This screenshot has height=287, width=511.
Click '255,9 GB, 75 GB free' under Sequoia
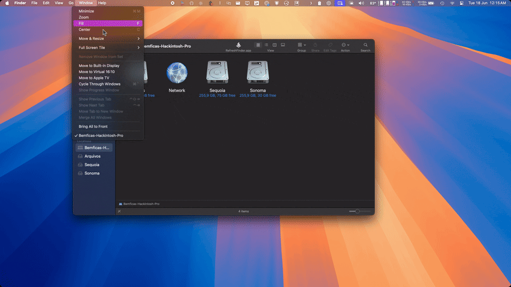click(x=217, y=95)
